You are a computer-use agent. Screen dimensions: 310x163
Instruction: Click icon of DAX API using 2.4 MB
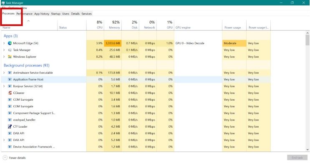(x=10, y=133)
